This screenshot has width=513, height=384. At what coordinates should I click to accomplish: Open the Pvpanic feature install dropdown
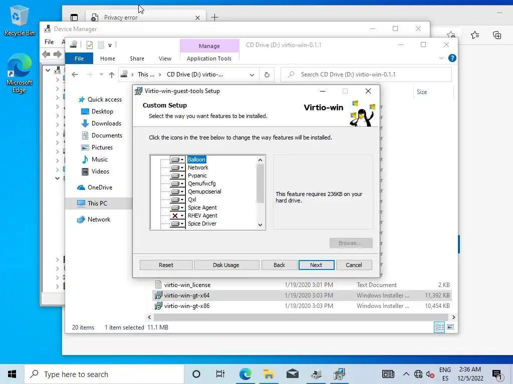click(x=177, y=175)
